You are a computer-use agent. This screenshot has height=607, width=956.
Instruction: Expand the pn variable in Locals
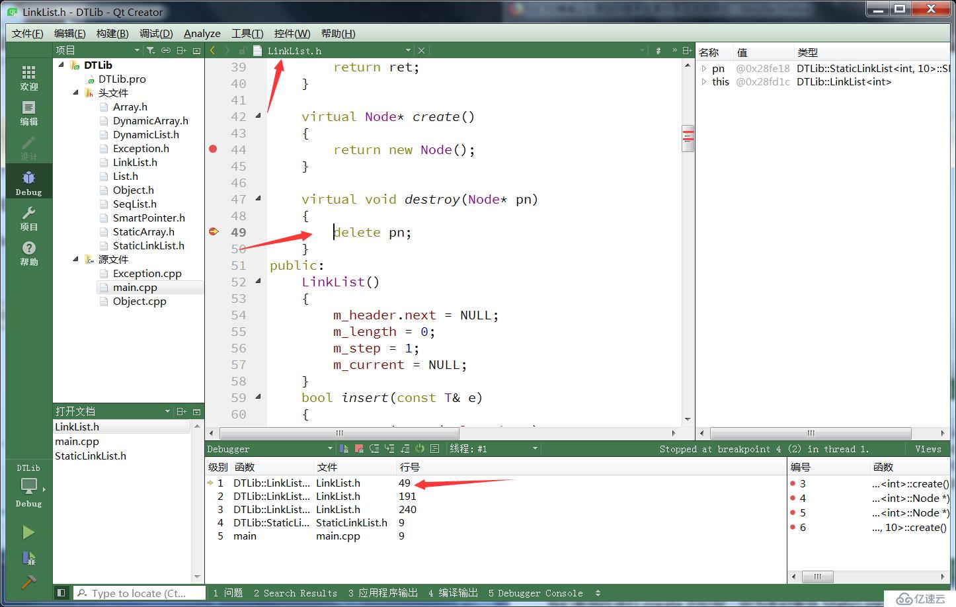[704, 68]
